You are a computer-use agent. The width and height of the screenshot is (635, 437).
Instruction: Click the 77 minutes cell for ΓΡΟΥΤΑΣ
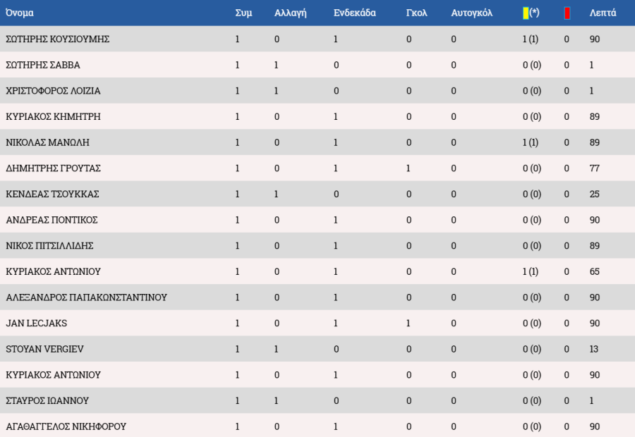pos(595,168)
